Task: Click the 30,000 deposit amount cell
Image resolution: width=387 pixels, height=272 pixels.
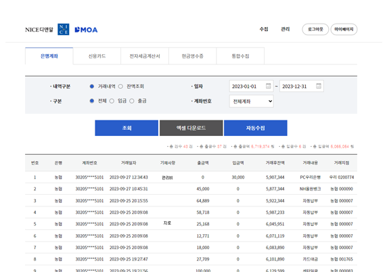Action: pyautogui.click(x=238, y=177)
